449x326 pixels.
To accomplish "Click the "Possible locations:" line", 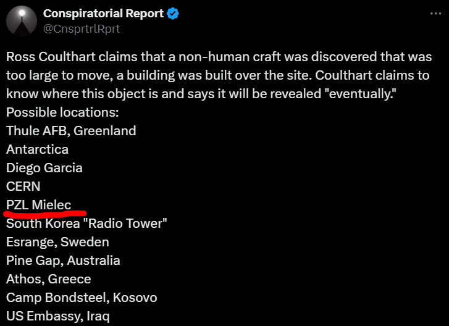I will [x=62, y=114].
